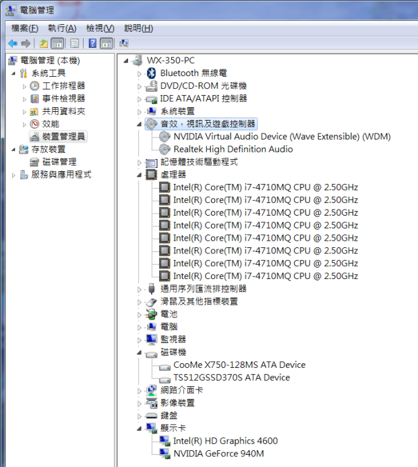Click the Scan for hardware changes icon
418x467 pixels.
pyautogui.click(x=124, y=44)
